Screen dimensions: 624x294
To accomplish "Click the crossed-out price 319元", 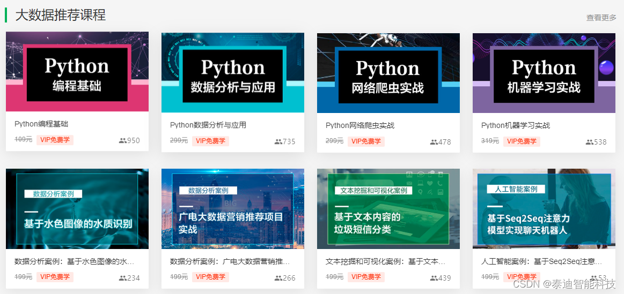I will [490, 141].
